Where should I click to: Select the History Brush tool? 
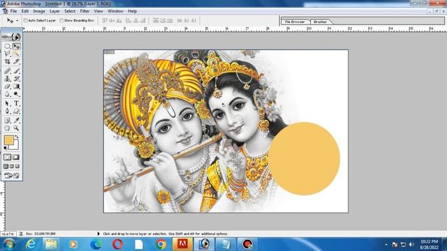[x=16, y=79]
